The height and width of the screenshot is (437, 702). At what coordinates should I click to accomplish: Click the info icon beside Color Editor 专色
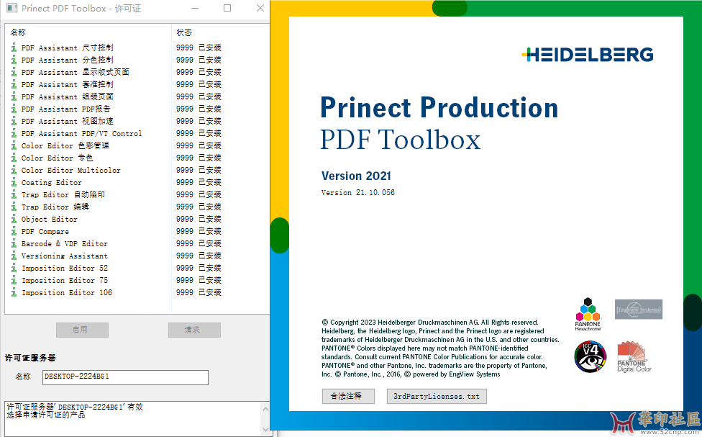pyautogui.click(x=14, y=158)
